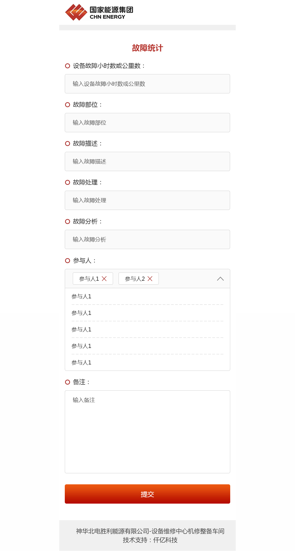Remove the 参与人2 tag with its X
Screen dimensions: 295x551
click(x=150, y=279)
